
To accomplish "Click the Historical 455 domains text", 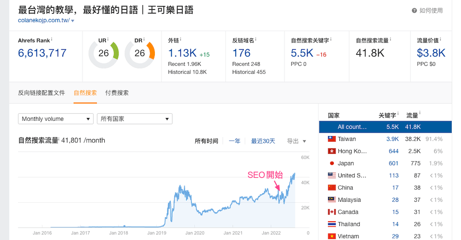I will point(249,72).
